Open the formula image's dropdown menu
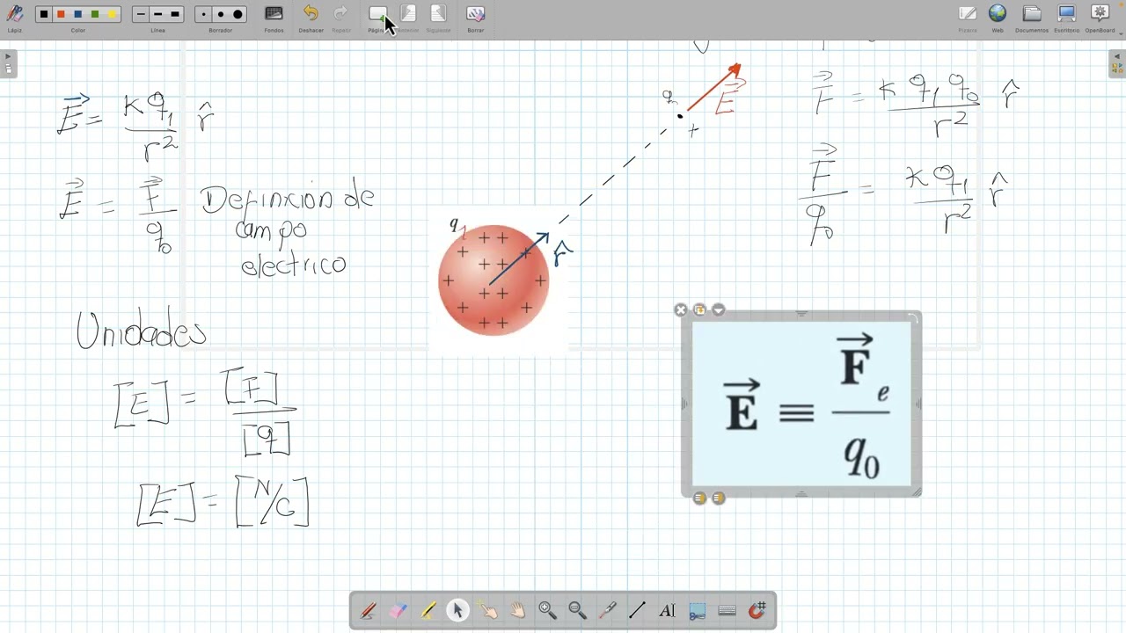 point(719,309)
